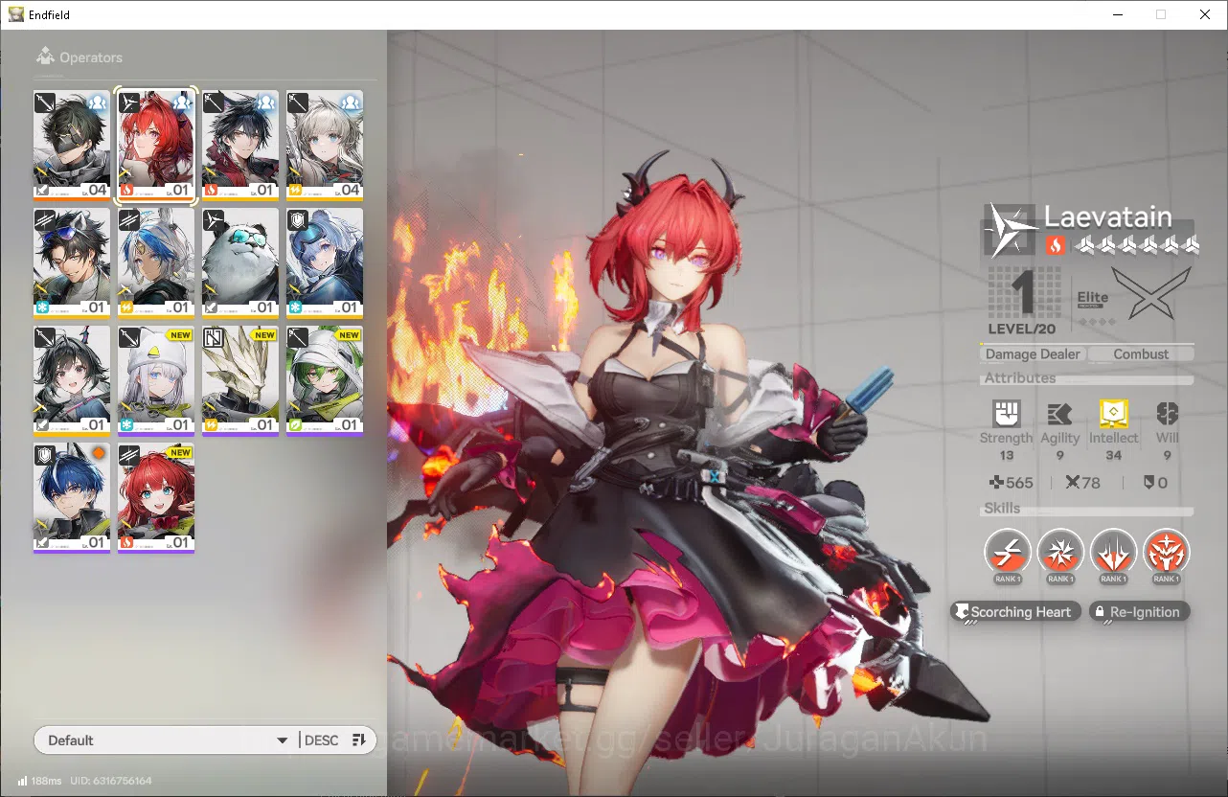Click the Damage Dealer tag
The width and height of the screenshot is (1228, 797).
(1033, 353)
